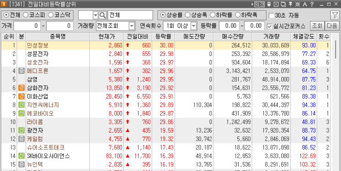This screenshot has height=171, width=341.
Task: Open the 연속횟수 1회 이상 dropdown
Action: tap(194, 26)
